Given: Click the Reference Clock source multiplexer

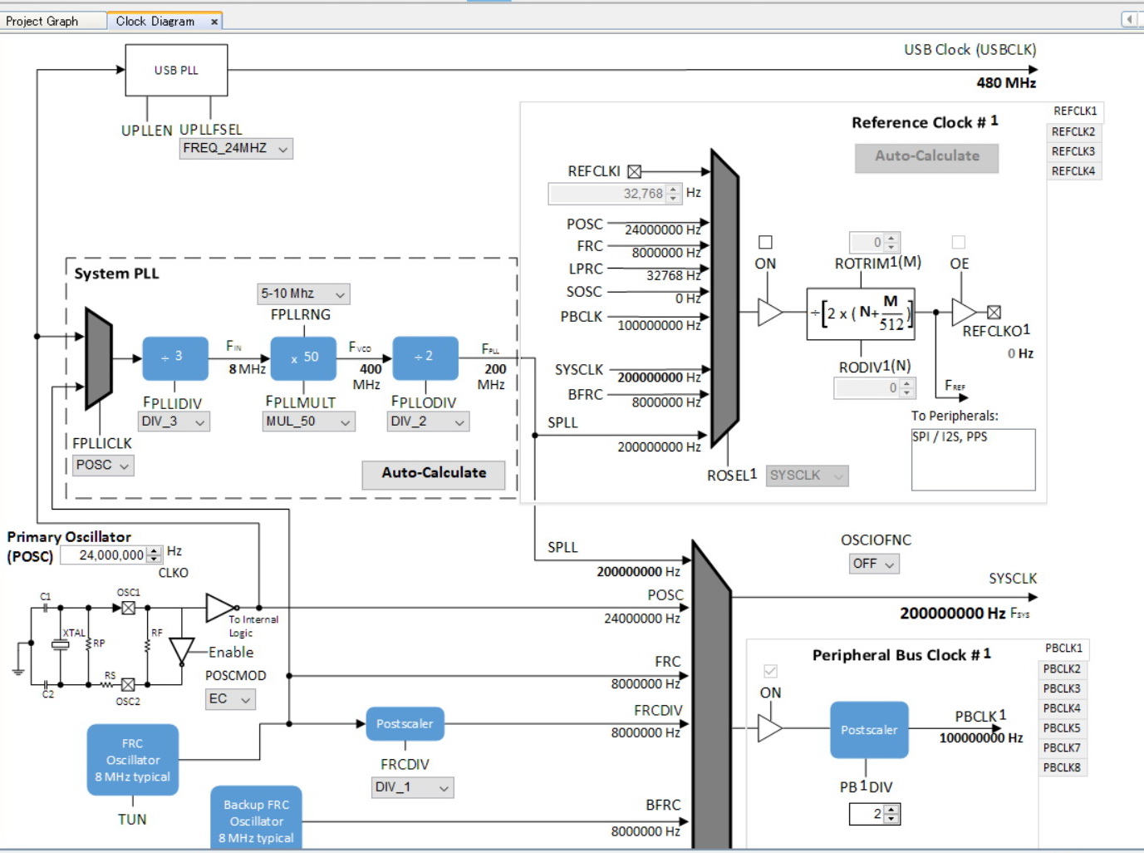Looking at the screenshot, I should 724,298.
